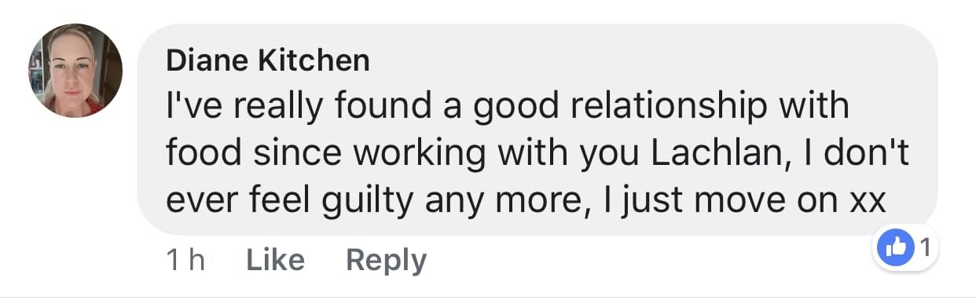Open Diane Kitchen's profile picture
This screenshot has width=976, height=300.
[76, 71]
